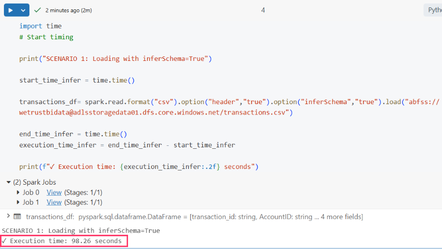Click the print SCENARIO 1 code line
Screen dimensions: 442x249
115,58
